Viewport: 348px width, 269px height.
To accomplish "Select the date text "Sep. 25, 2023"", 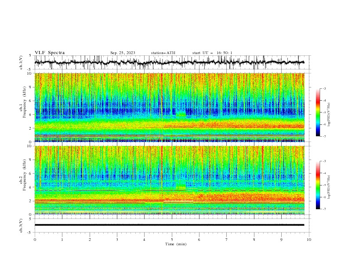I will pyautogui.click(x=123, y=53).
